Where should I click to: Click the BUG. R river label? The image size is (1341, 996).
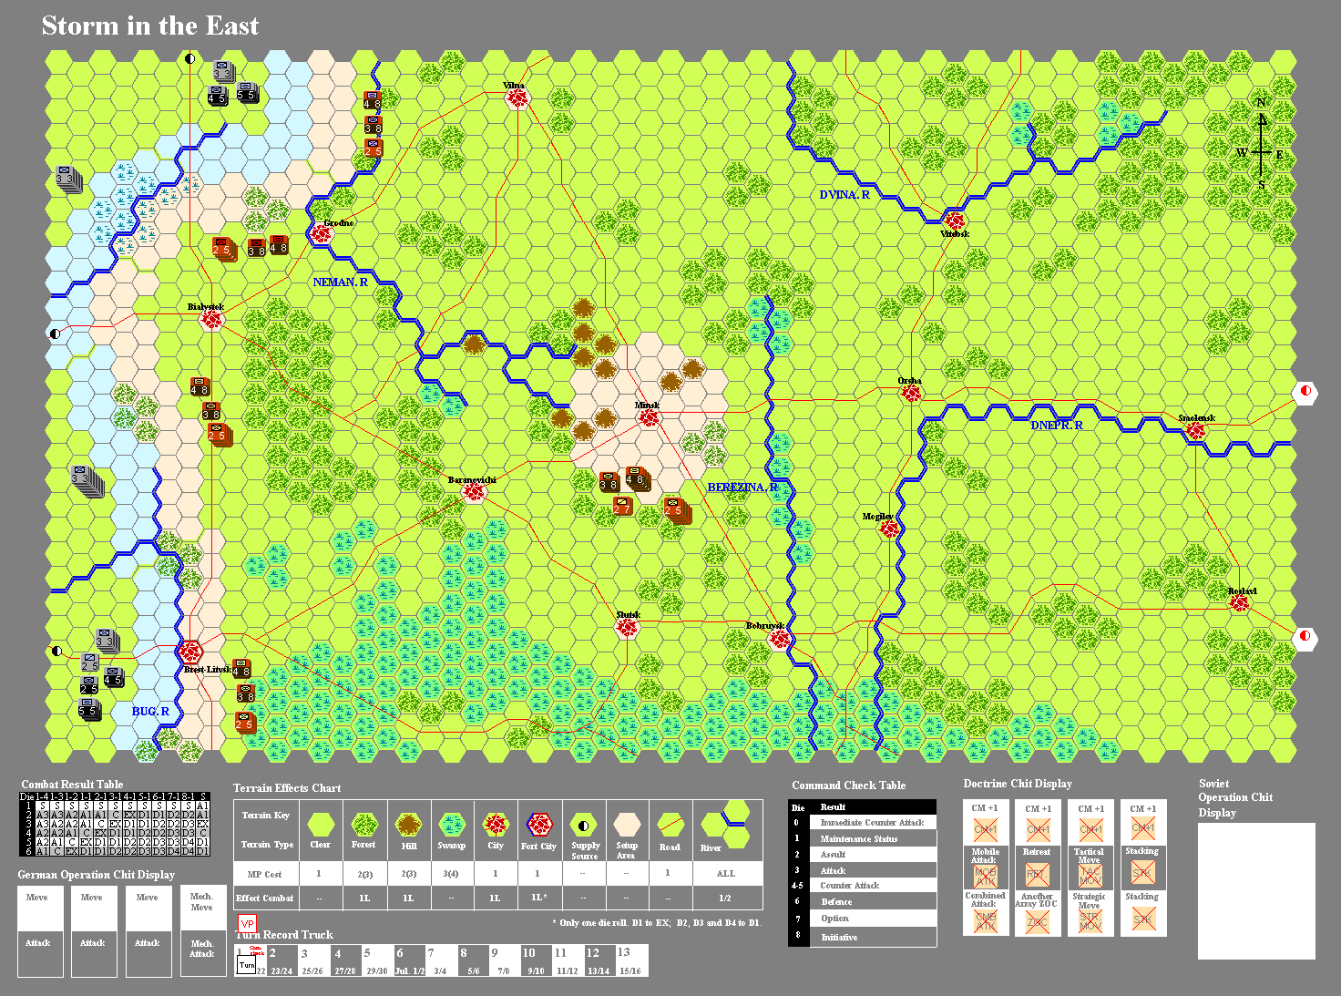click(150, 712)
